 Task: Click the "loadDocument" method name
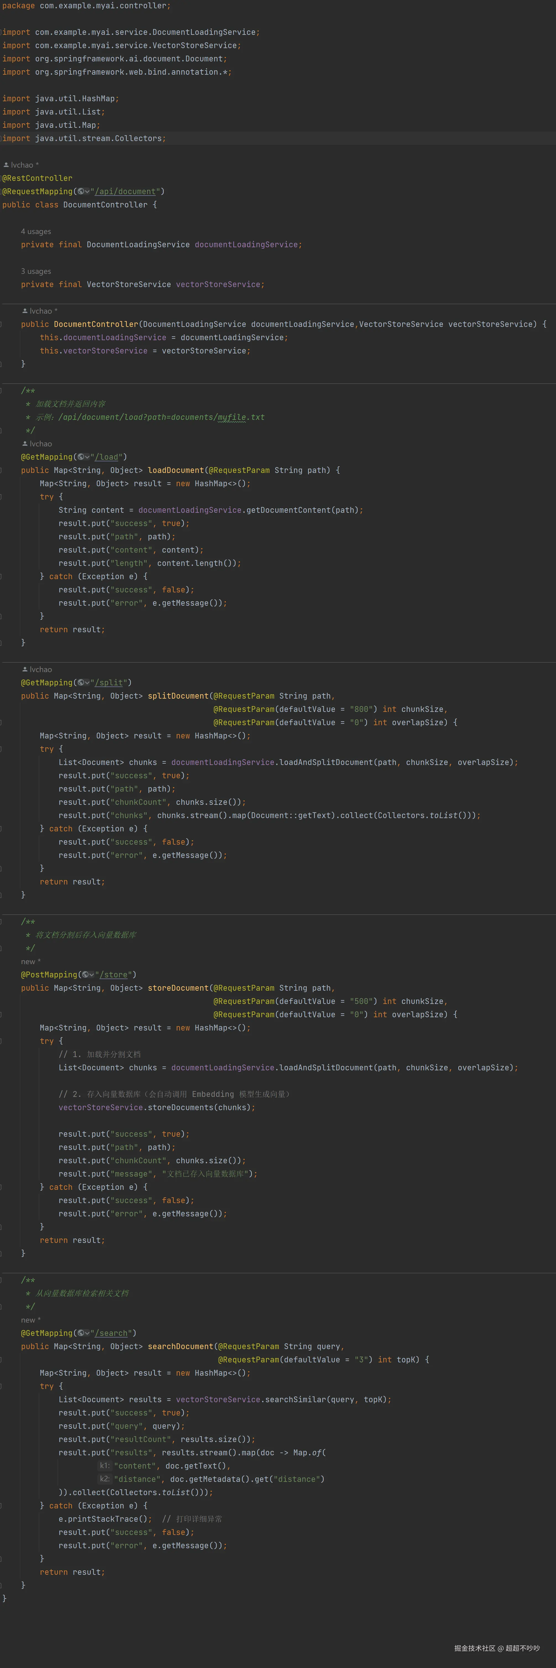(x=176, y=470)
